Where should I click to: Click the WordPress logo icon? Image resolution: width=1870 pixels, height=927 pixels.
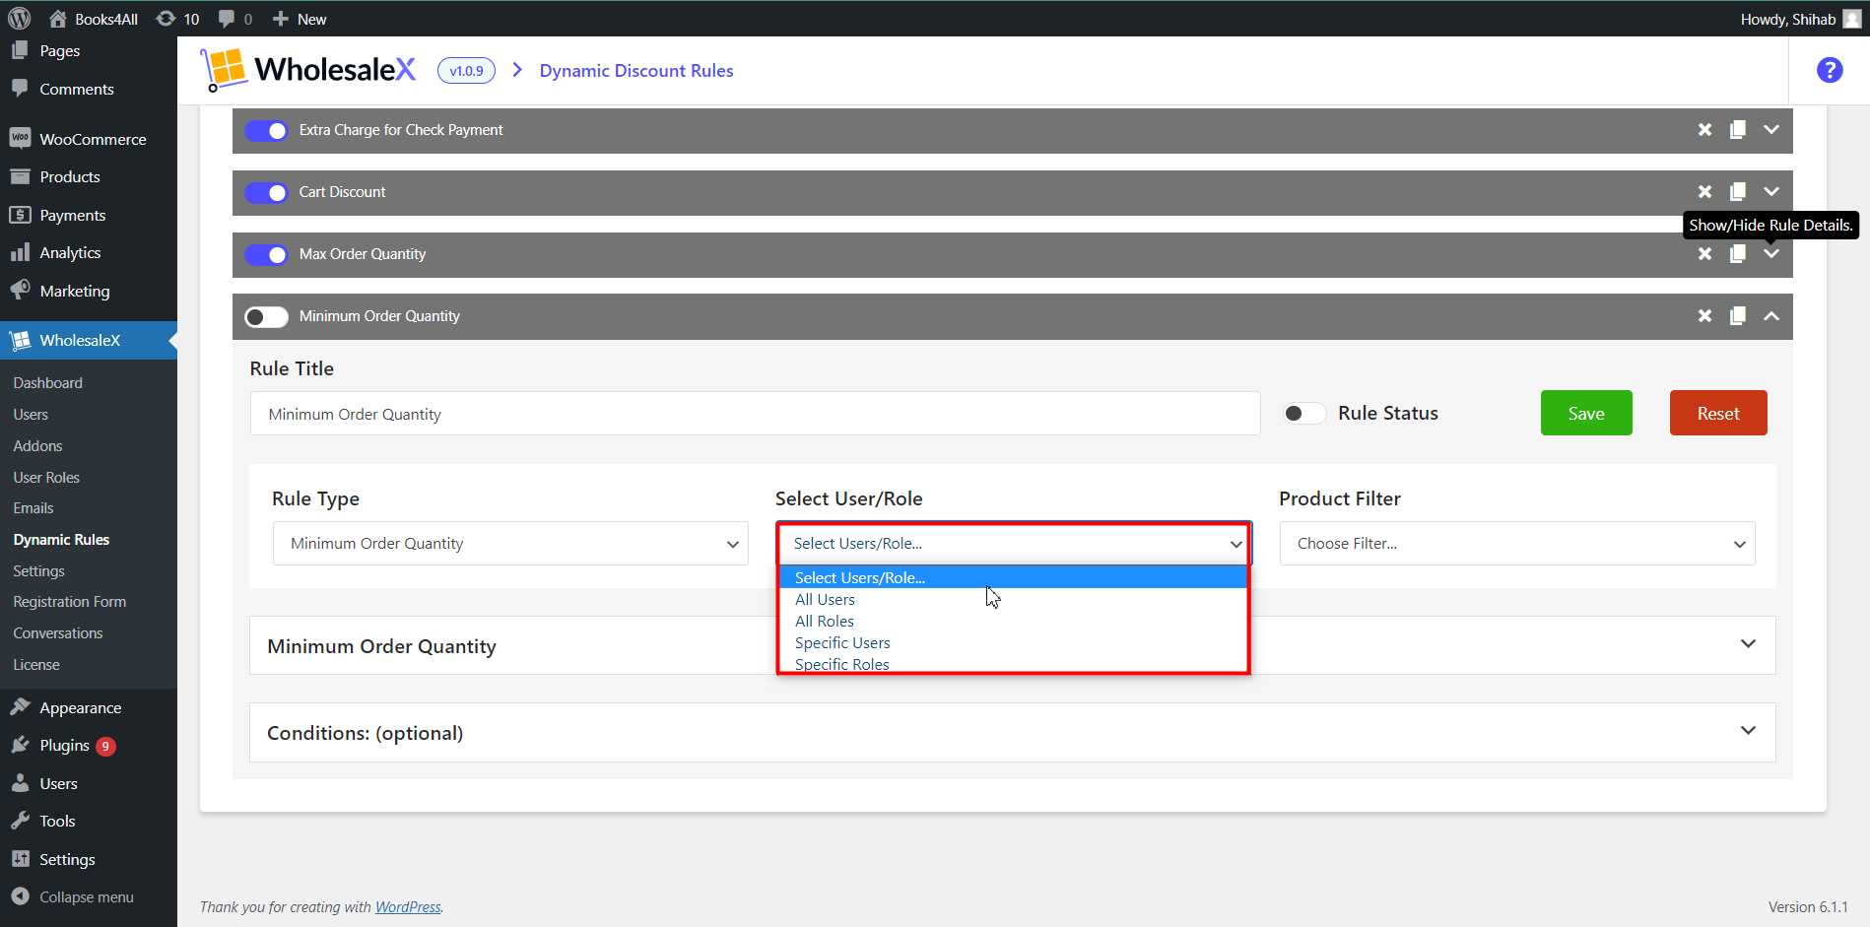(20, 18)
